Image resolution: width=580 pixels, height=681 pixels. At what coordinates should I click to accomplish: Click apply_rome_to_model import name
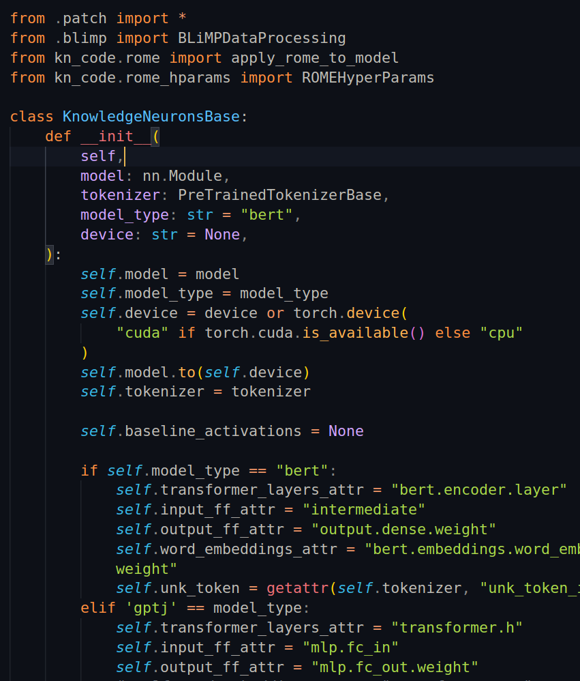coord(314,58)
